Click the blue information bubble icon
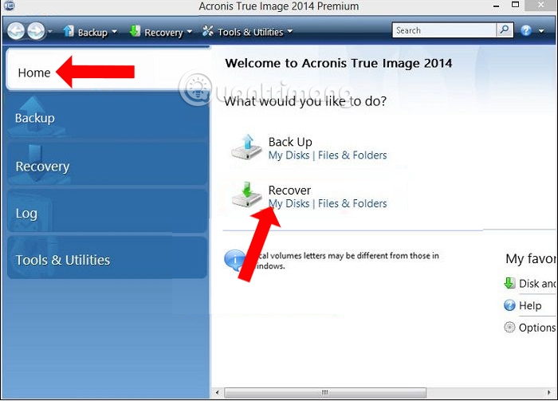This screenshot has width=558, height=401. (x=234, y=260)
